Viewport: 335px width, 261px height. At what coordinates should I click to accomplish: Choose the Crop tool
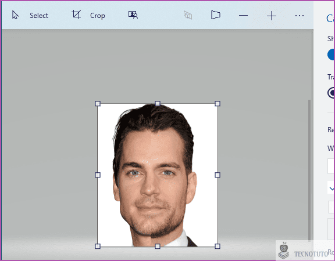[88, 15]
